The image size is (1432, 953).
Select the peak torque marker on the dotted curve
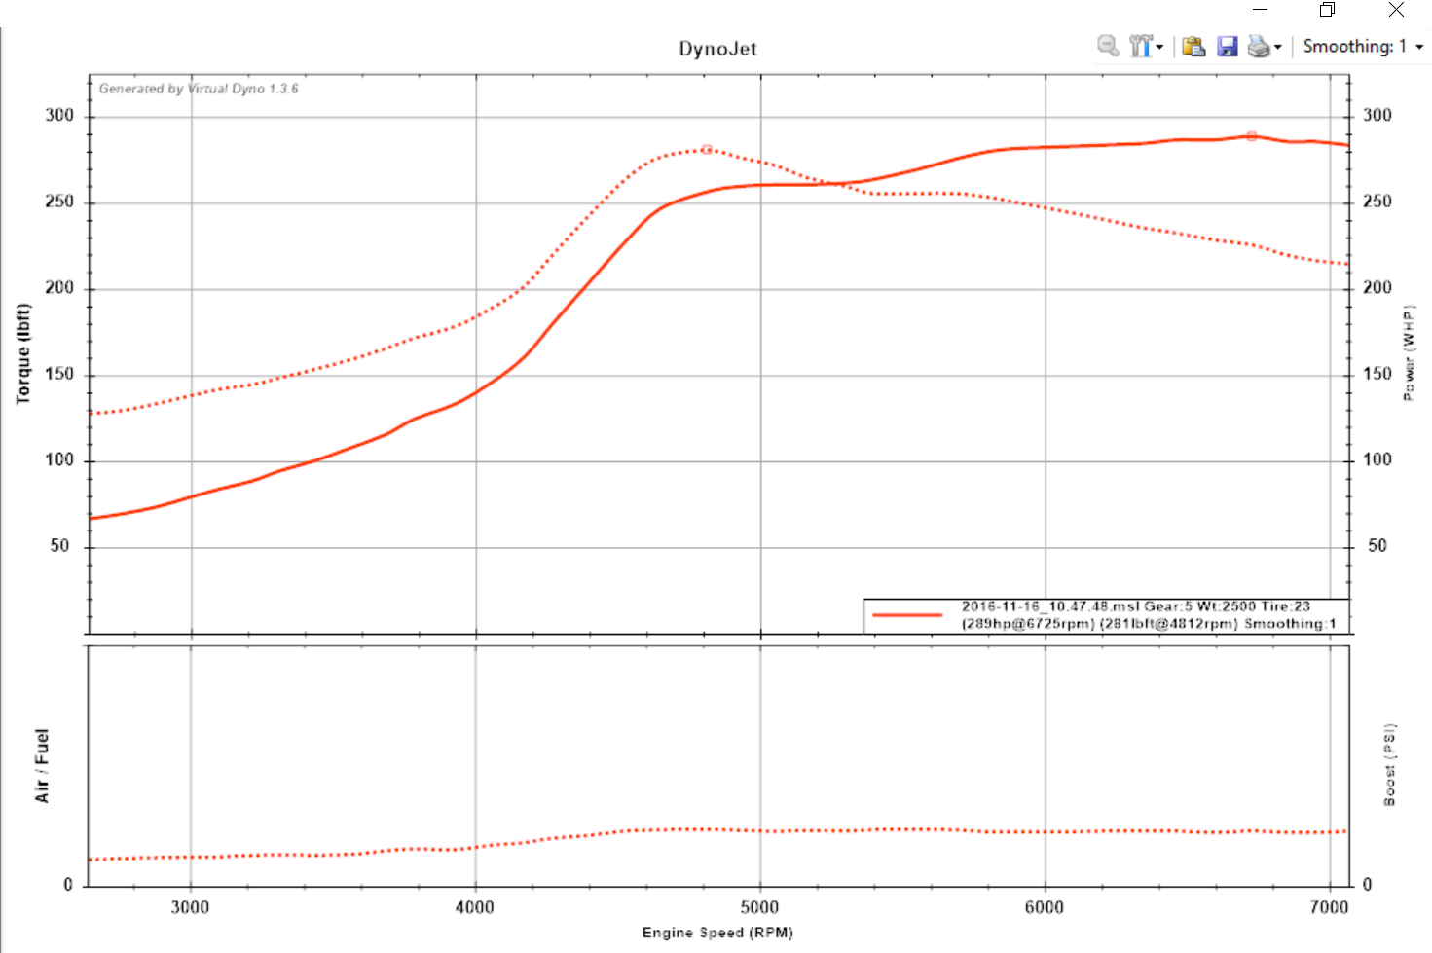(x=707, y=149)
